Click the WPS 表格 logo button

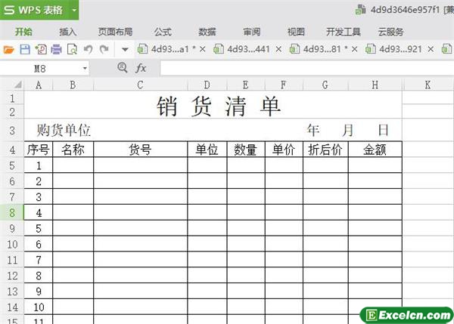[33, 10]
